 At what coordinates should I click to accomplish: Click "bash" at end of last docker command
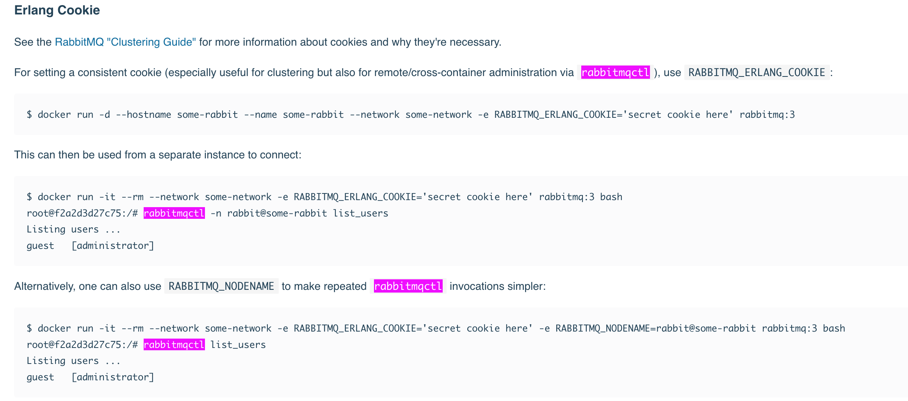[833, 328]
